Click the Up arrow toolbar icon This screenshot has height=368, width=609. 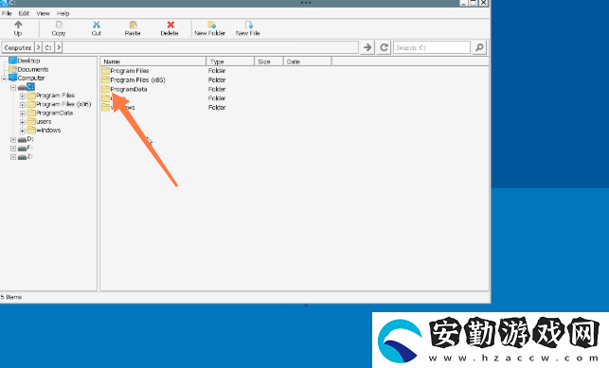tap(18, 26)
